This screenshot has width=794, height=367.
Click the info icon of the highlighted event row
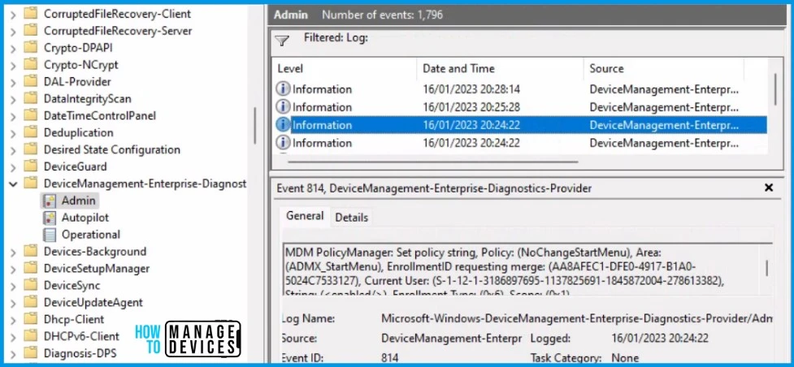[283, 125]
